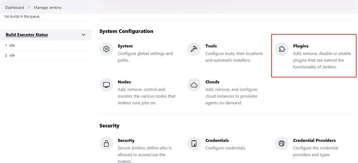Open the Credential Providers title link

[314, 141]
